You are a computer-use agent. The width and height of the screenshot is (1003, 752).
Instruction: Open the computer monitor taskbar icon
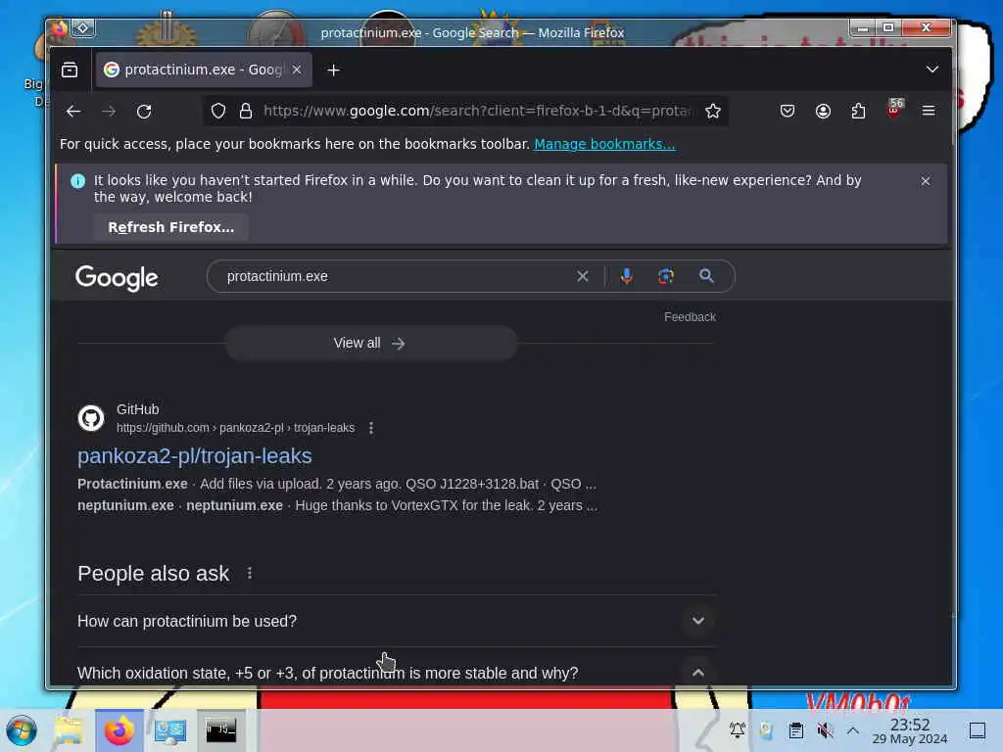[x=170, y=730]
